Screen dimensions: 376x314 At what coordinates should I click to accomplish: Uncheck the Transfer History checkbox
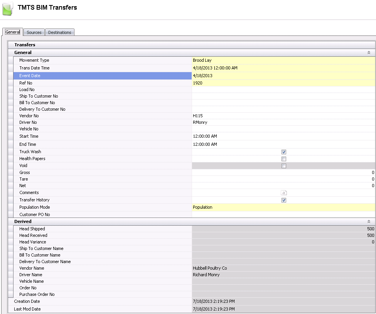pyautogui.click(x=284, y=200)
